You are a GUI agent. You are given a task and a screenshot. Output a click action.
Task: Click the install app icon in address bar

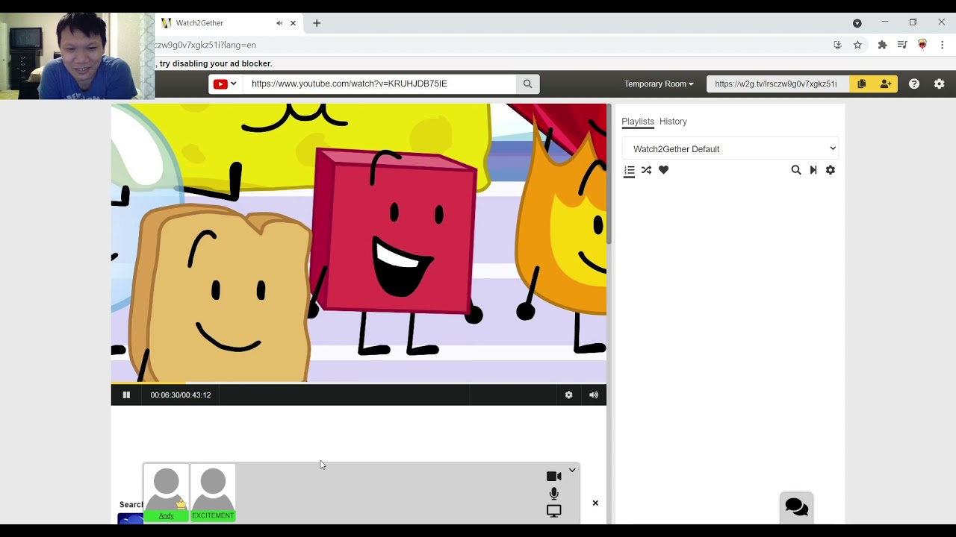pyautogui.click(x=837, y=45)
